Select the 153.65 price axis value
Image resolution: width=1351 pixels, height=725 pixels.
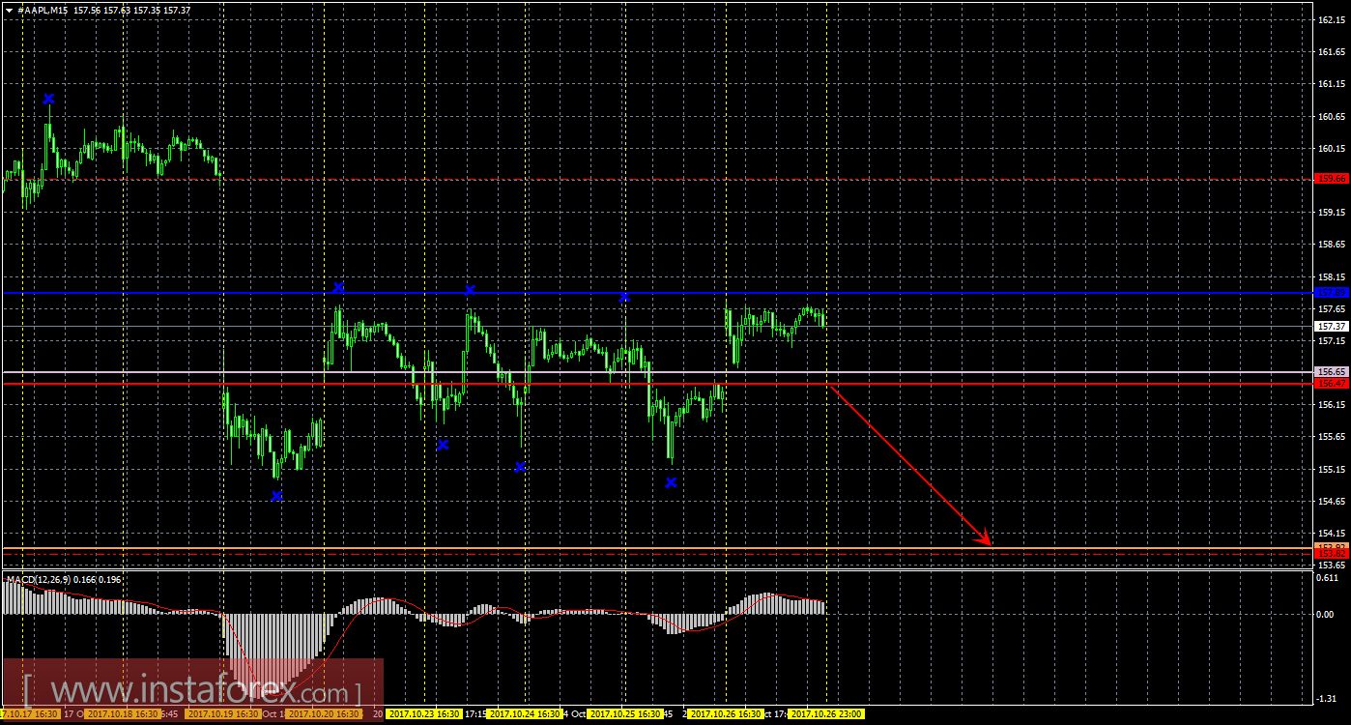pos(1332,565)
